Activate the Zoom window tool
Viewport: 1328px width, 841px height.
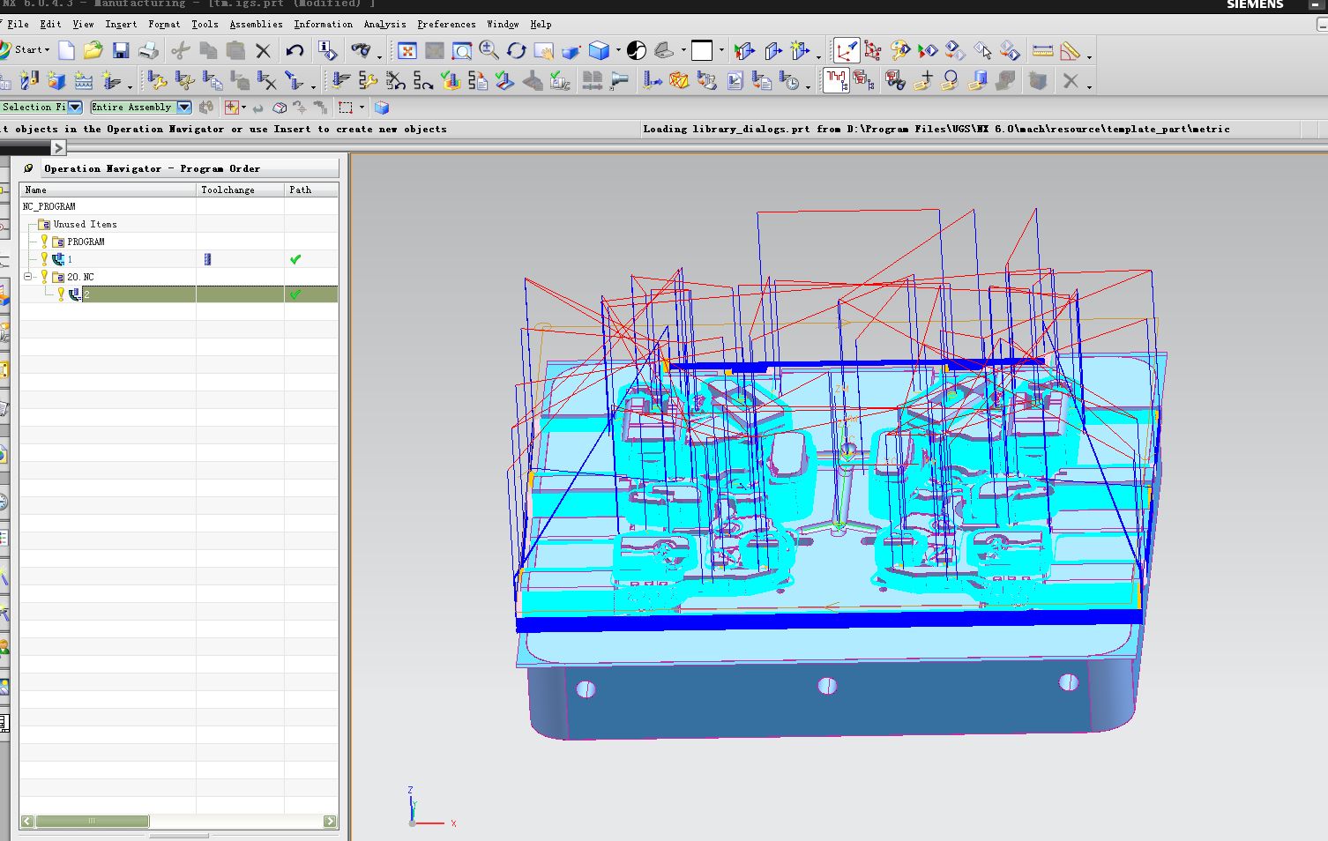(461, 50)
